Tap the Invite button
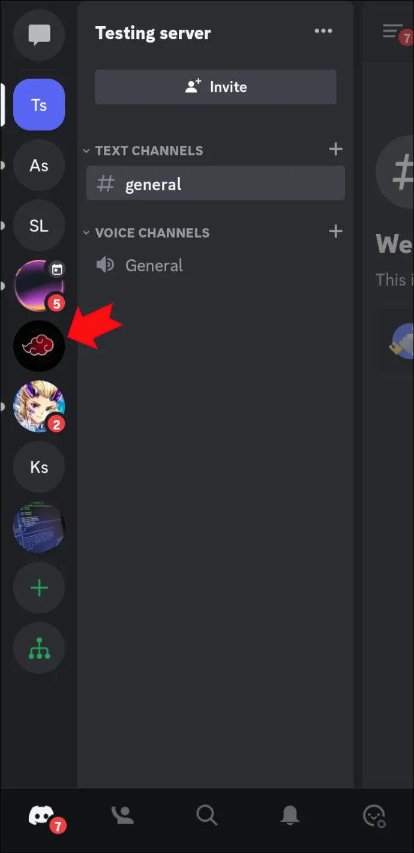This screenshot has width=414, height=853. [215, 87]
